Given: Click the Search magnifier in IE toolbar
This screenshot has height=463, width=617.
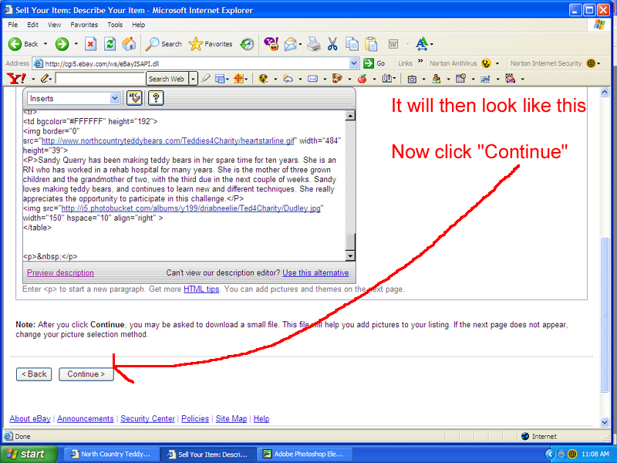Looking at the screenshot, I should pos(164,44).
